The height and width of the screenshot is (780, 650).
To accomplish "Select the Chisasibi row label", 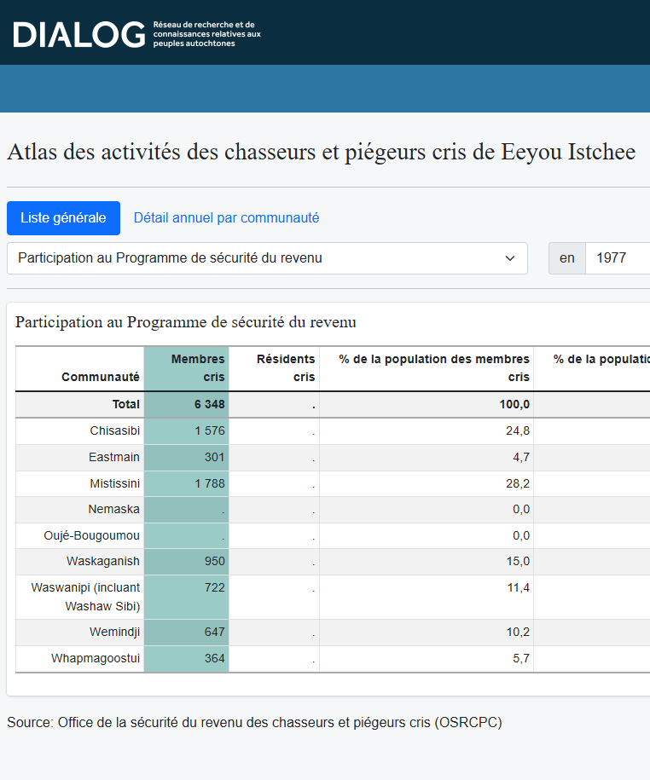I will (x=115, y=430).
